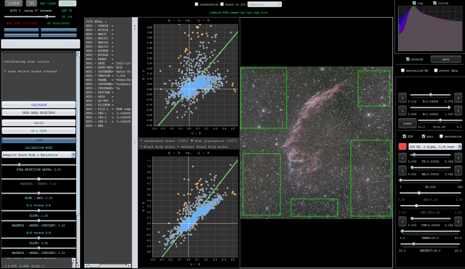Click the CALCULATE button

tap(39, 105)
